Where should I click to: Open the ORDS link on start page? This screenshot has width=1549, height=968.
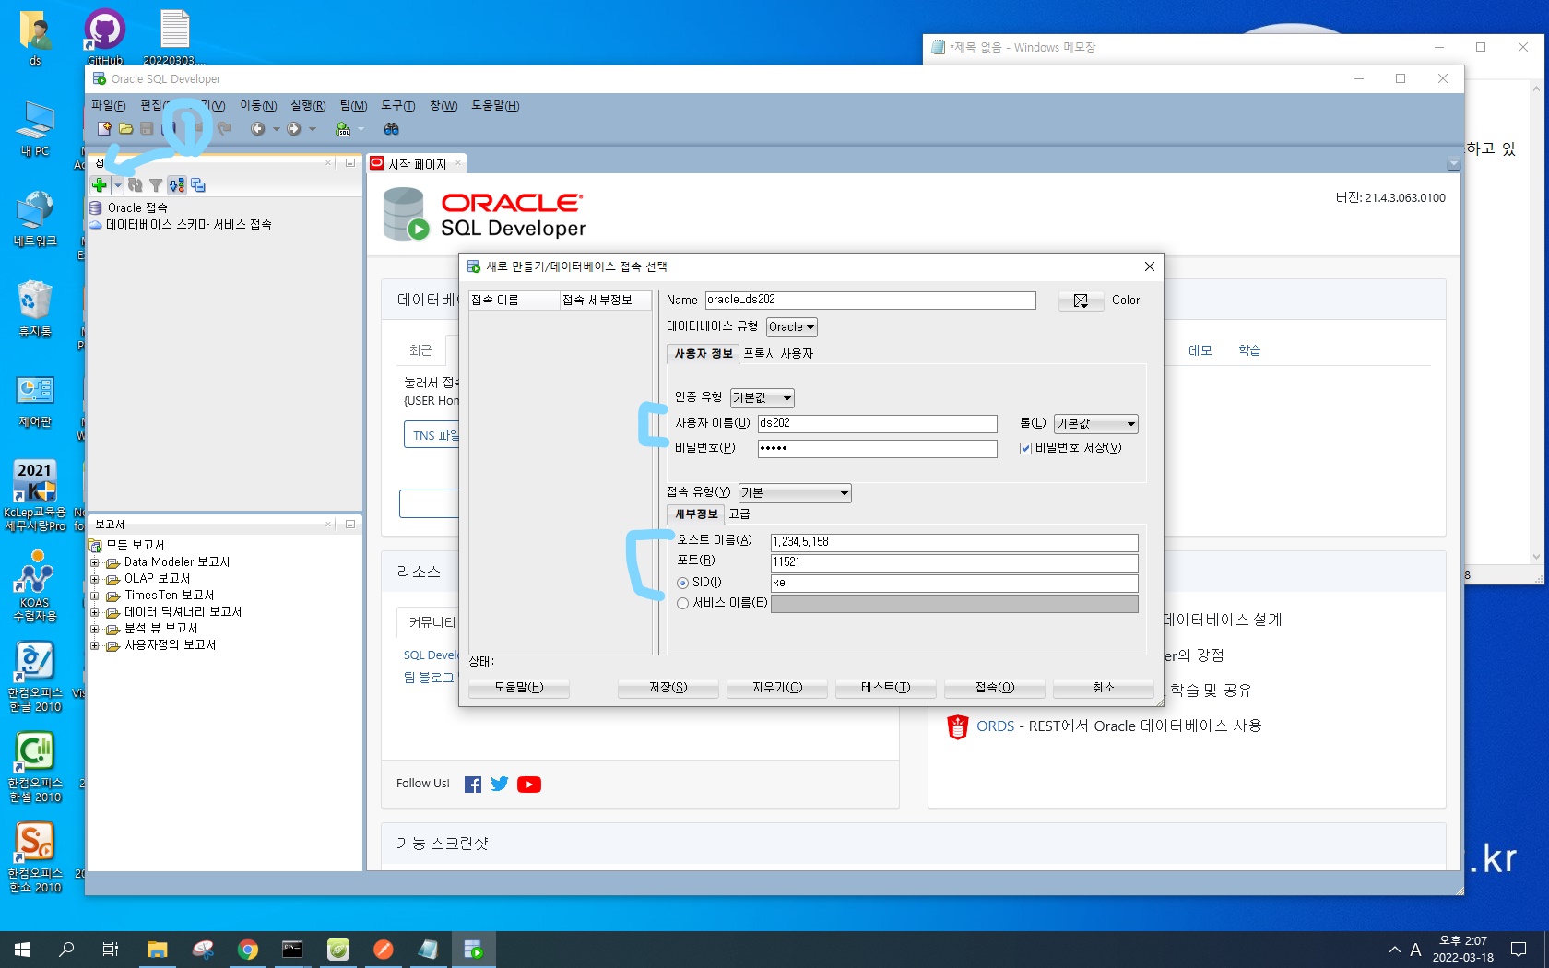995,726
